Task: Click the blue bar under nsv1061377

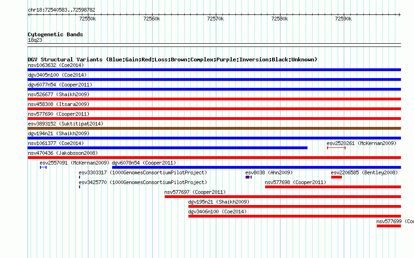Action: [x=167, y=148]
